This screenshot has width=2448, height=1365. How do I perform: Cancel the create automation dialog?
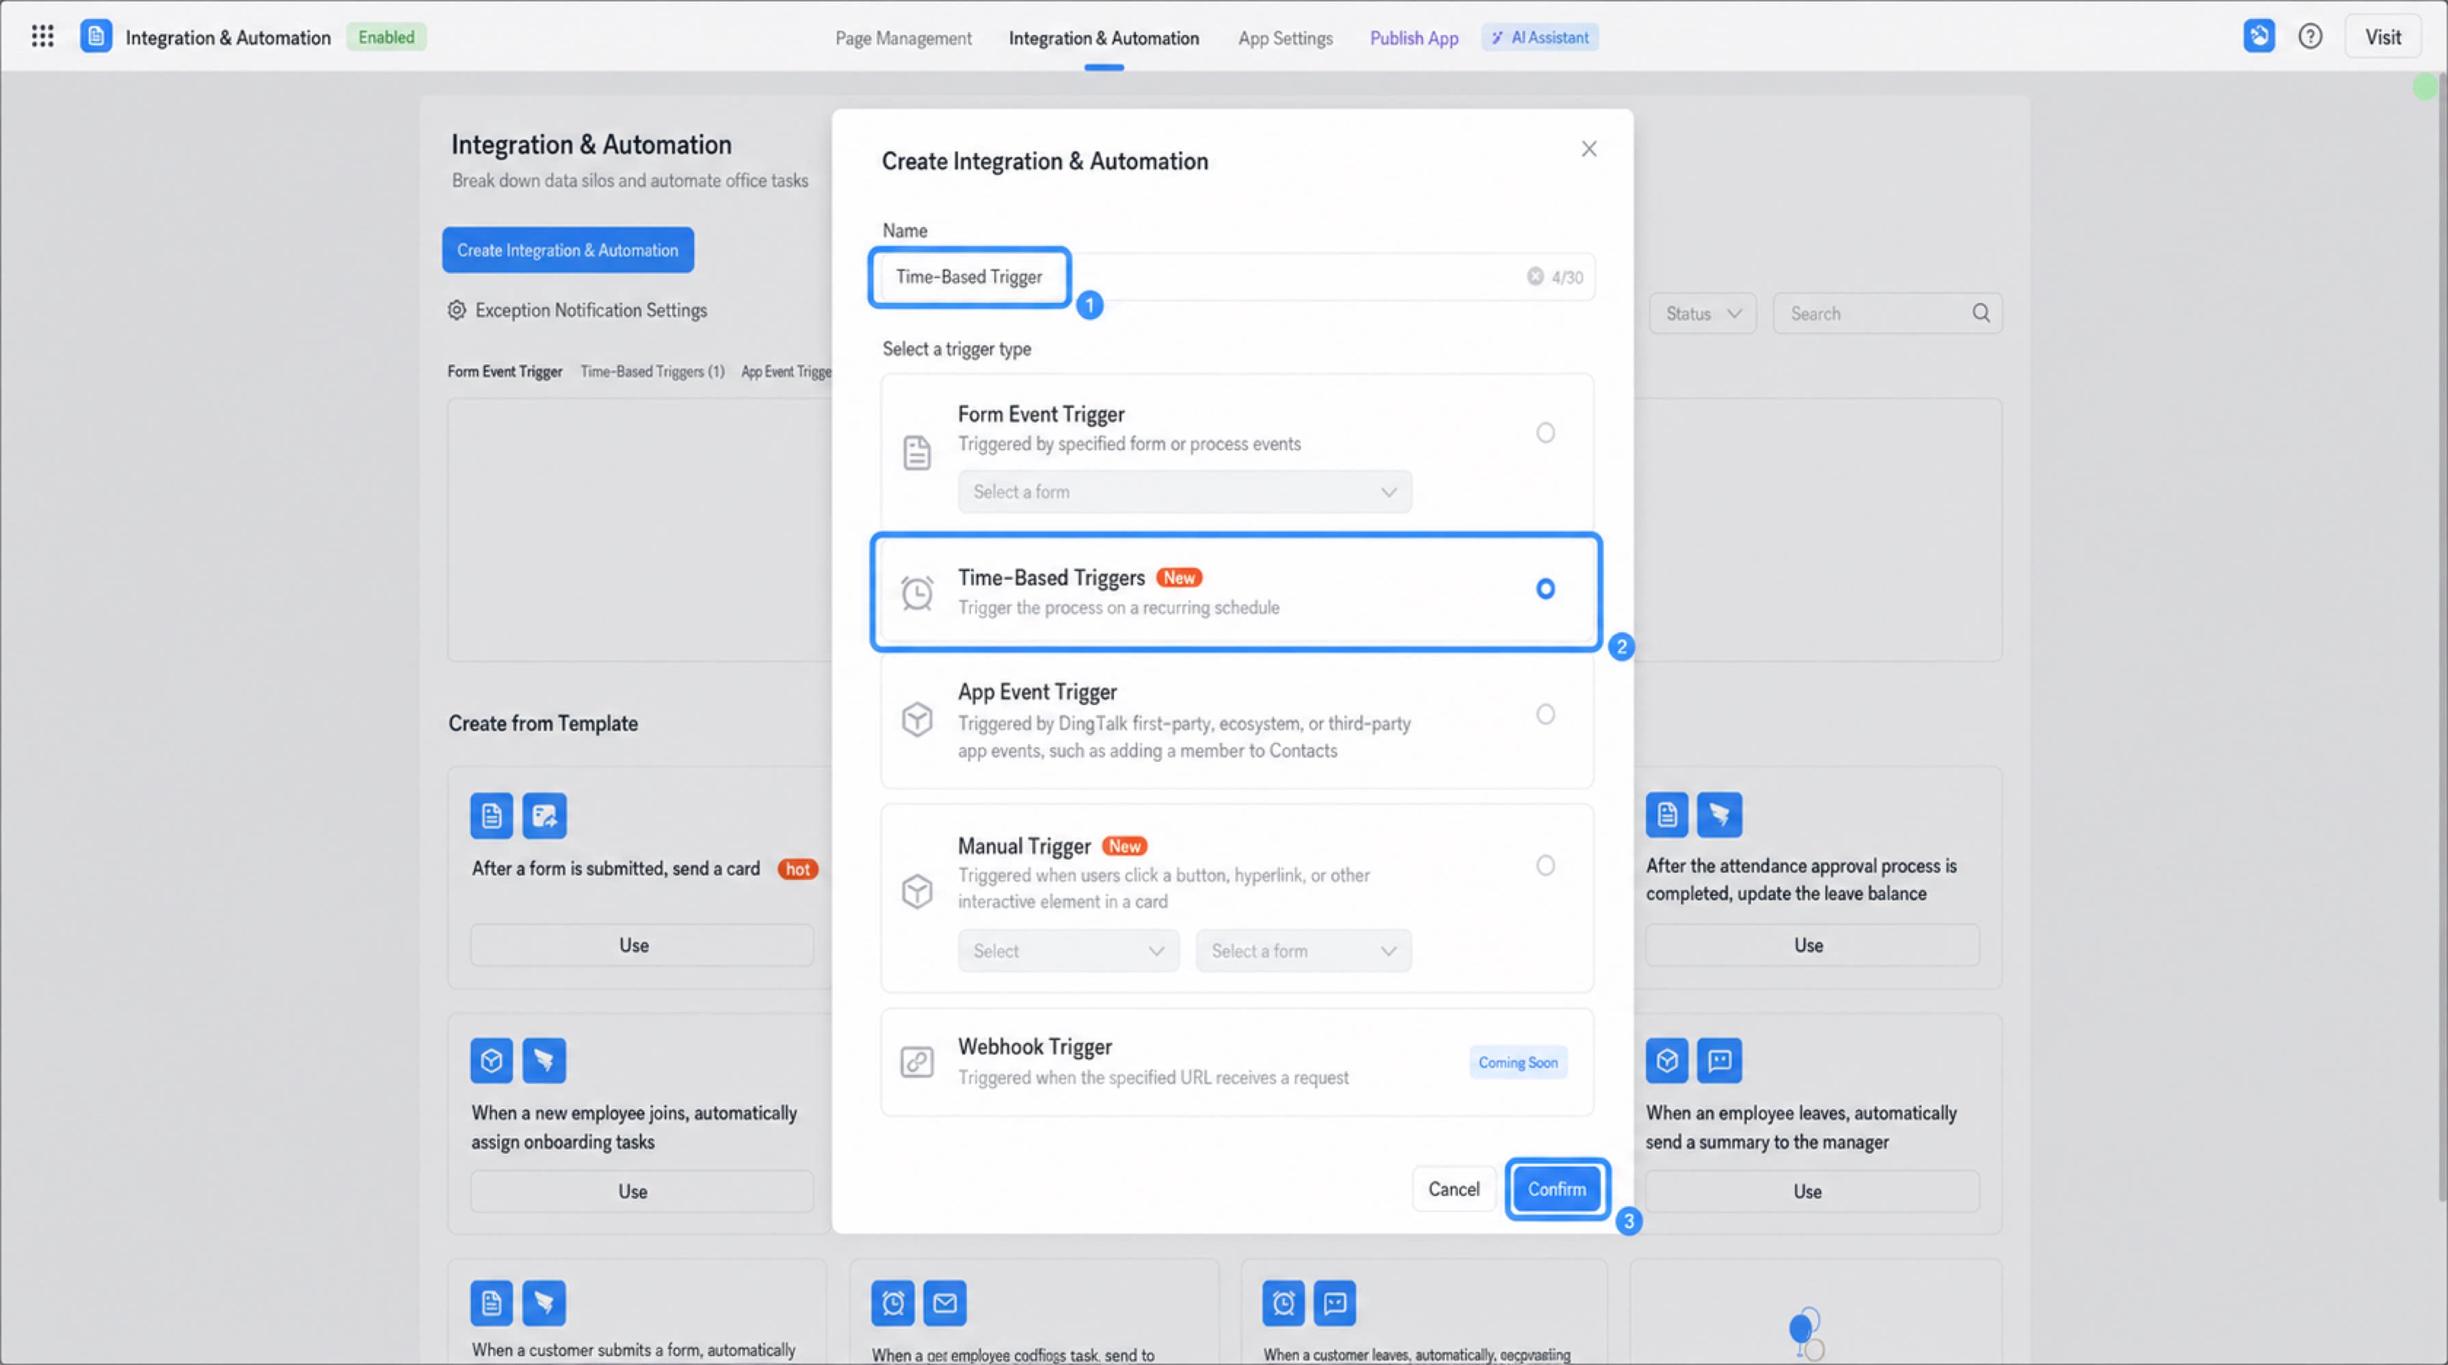click(x=1453, y=1189)
